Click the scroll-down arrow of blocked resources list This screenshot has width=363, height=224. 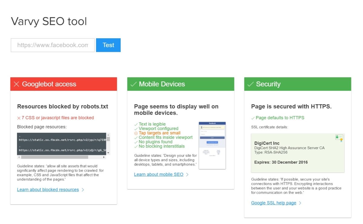(108, 153)
